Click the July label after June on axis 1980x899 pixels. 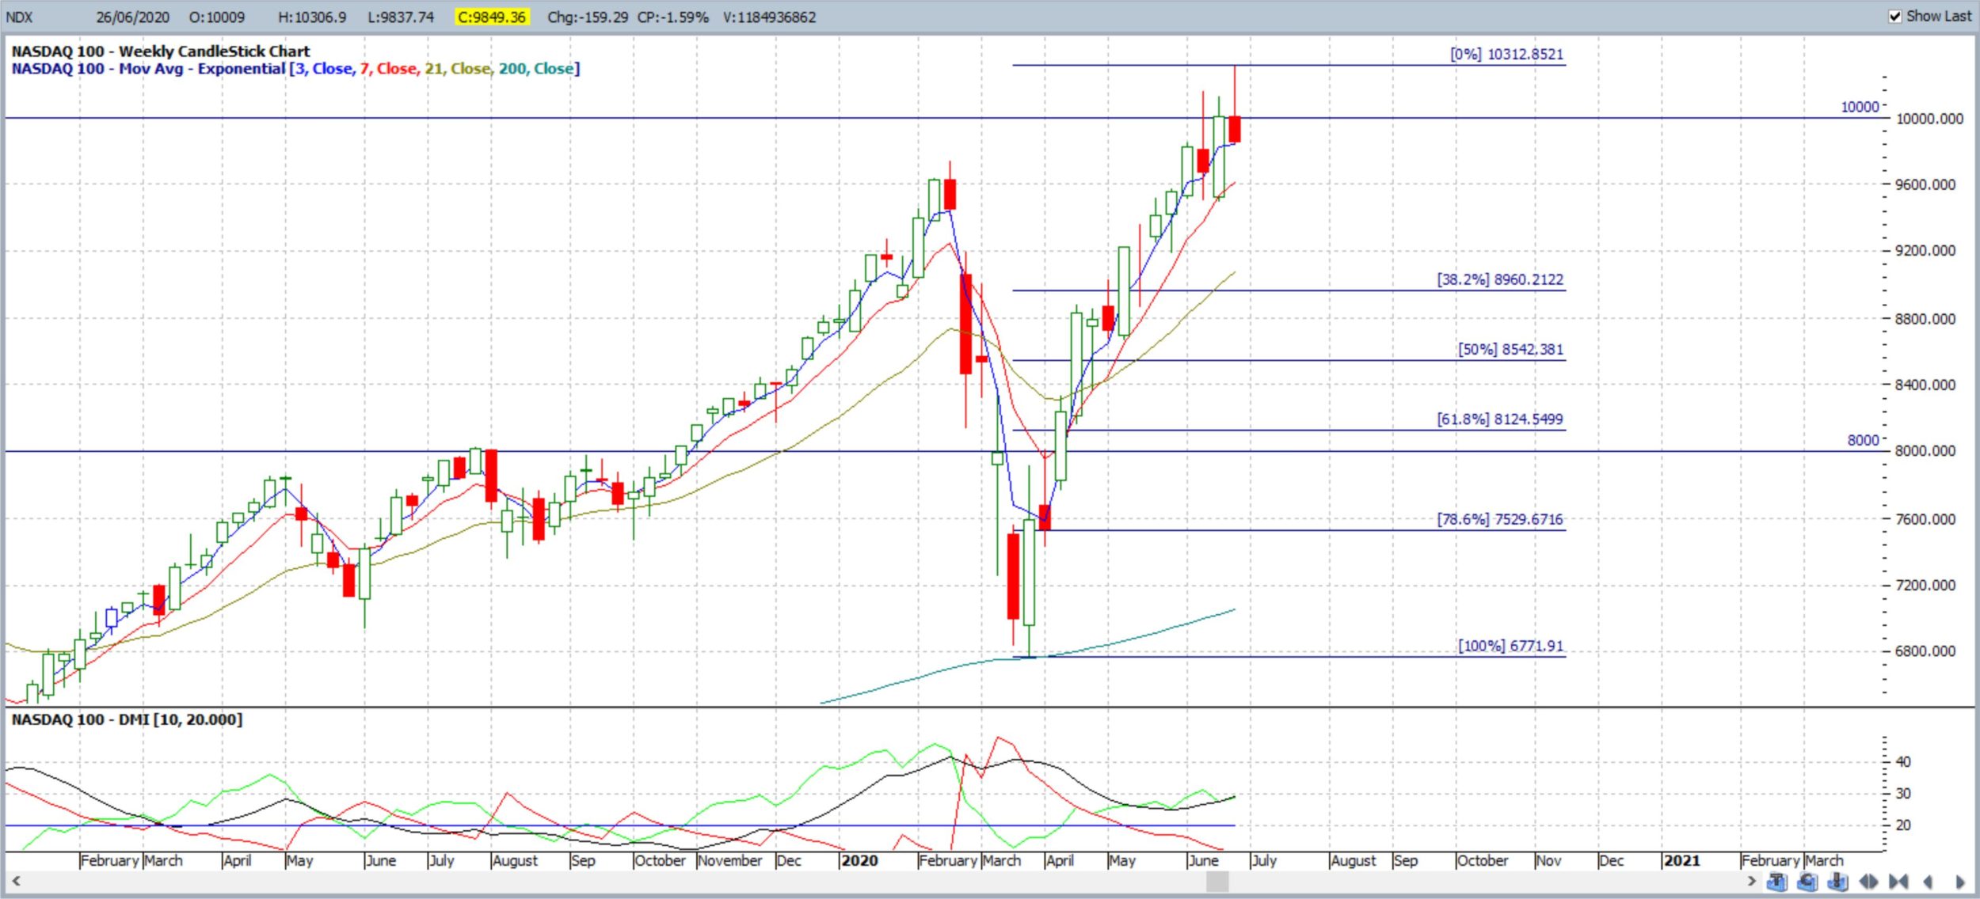point(1265,860)
